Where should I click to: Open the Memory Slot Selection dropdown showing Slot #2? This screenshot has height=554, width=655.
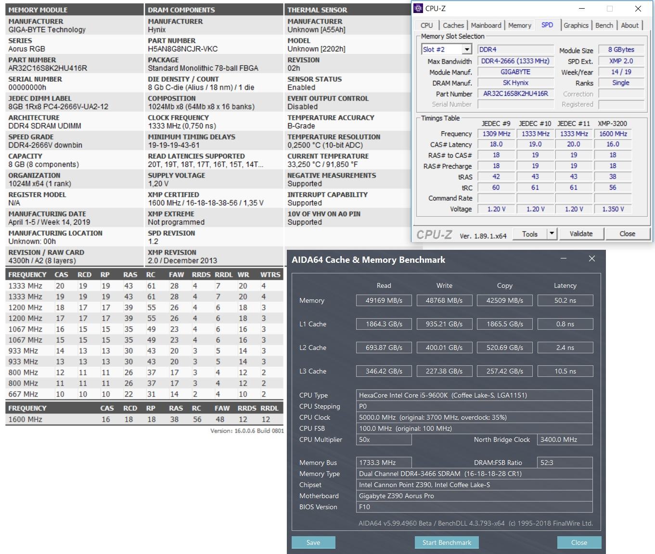click(x=447, y=49)
